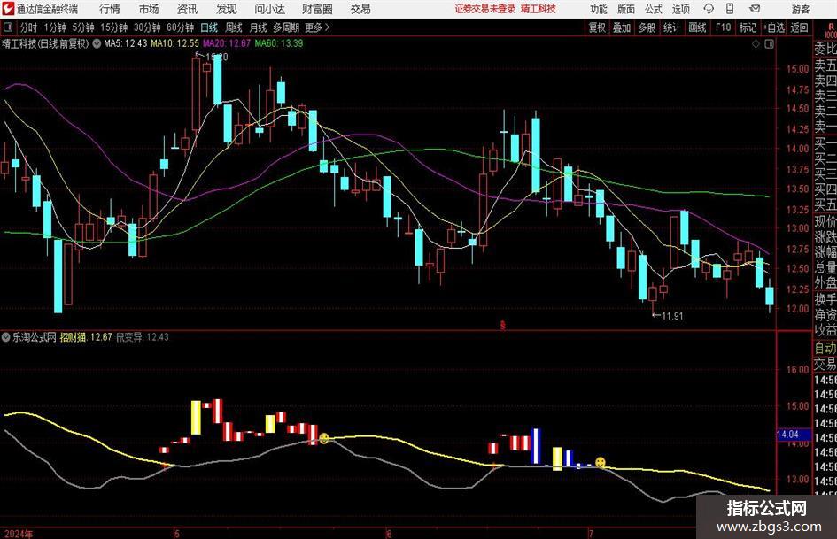Click the 证券交易未登录 login link

coord(485,9)
